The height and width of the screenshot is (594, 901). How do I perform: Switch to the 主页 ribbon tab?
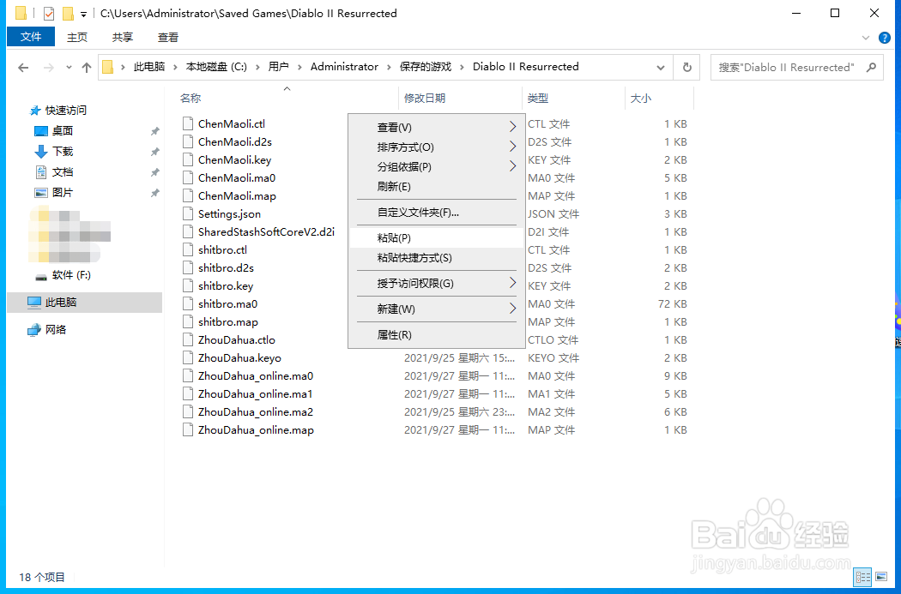[77, 38]
